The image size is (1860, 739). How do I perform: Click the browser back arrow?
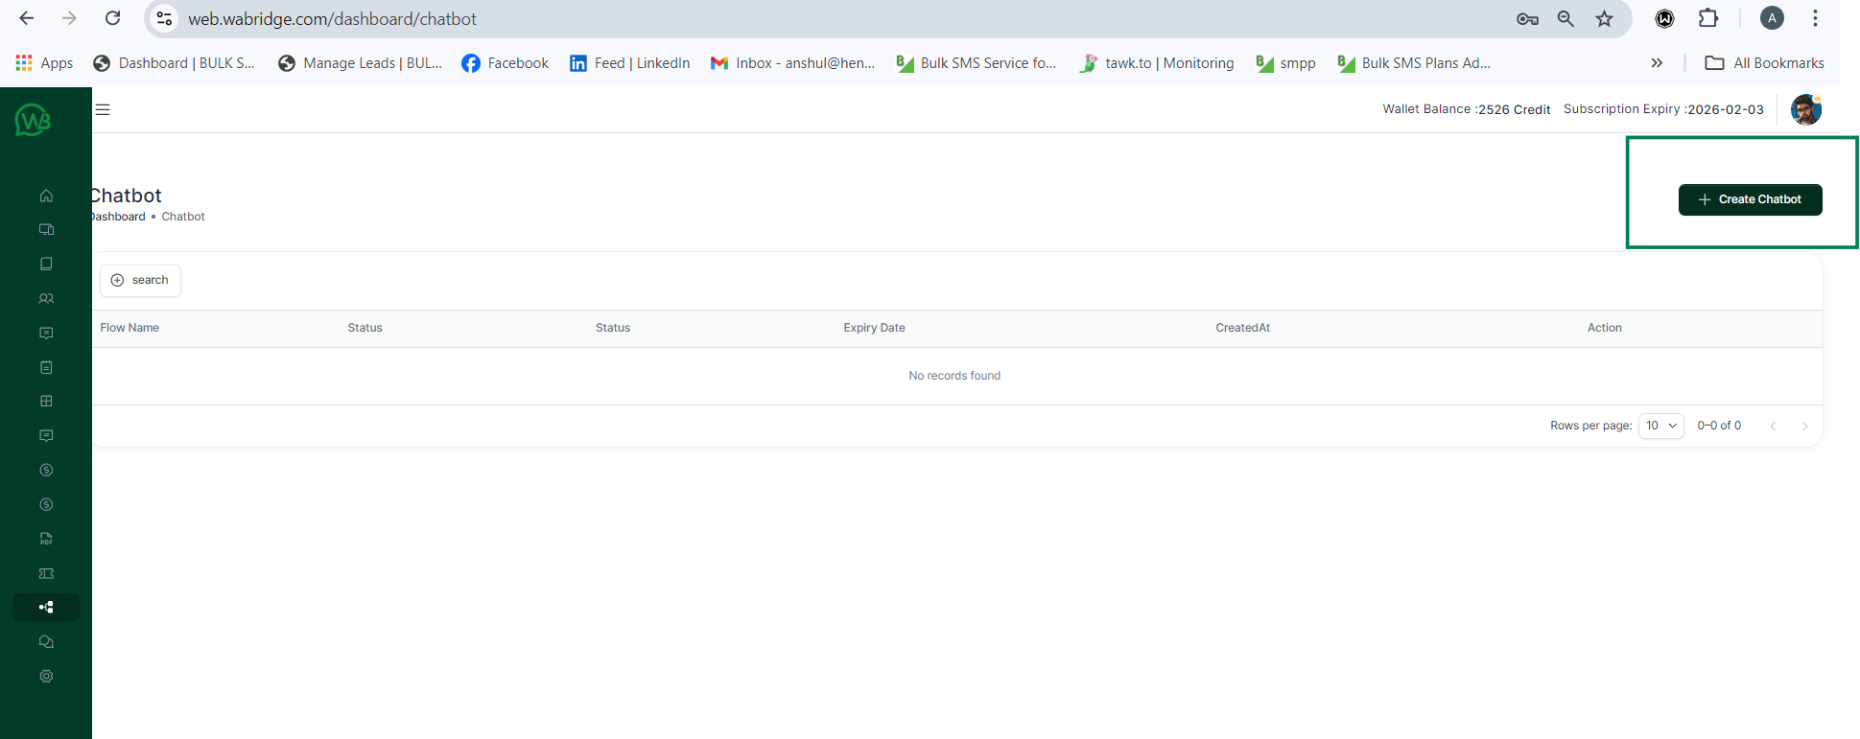click(27, 18)
